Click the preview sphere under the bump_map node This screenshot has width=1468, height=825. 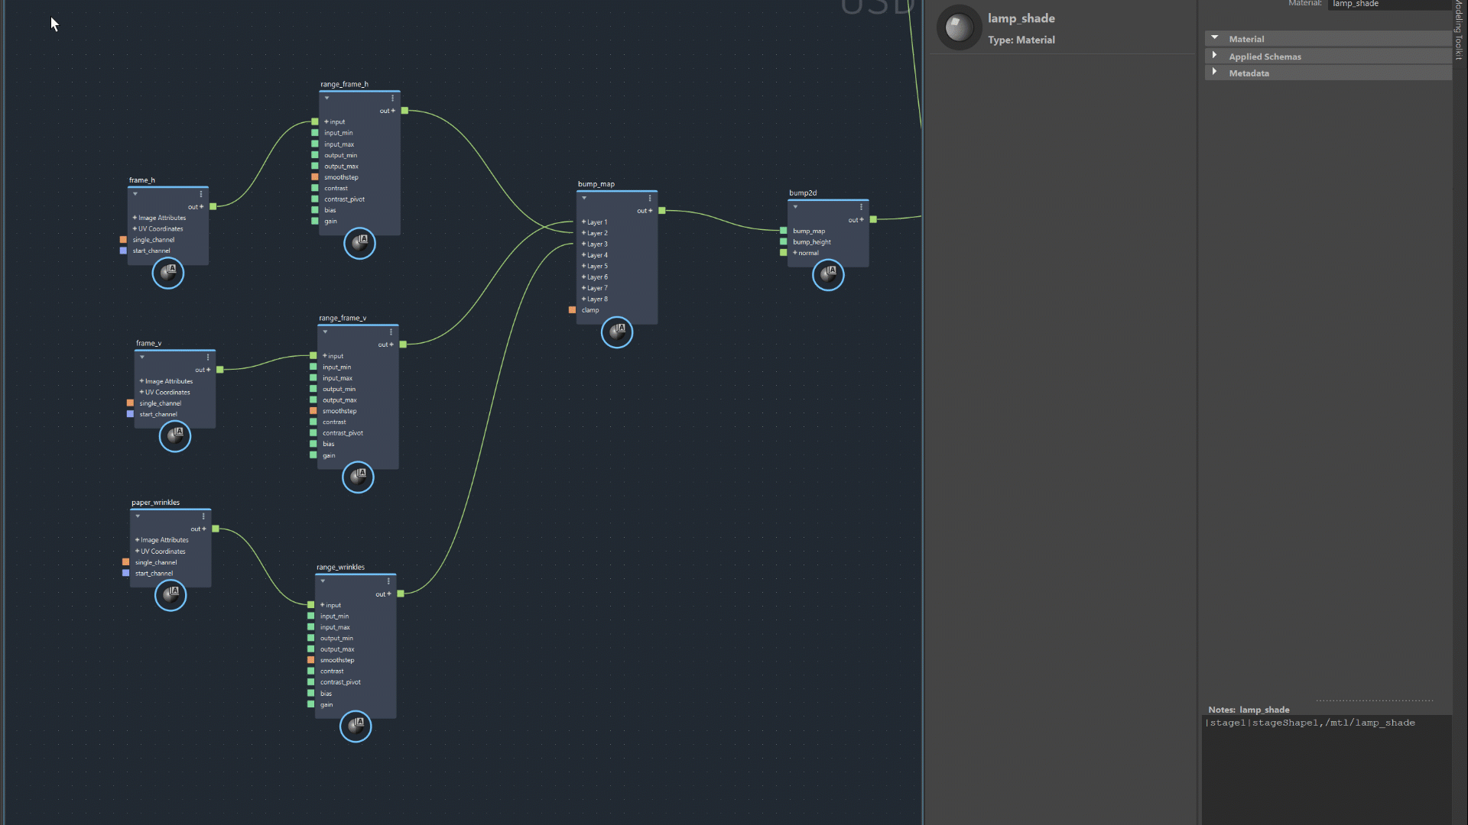click(616, 332)
